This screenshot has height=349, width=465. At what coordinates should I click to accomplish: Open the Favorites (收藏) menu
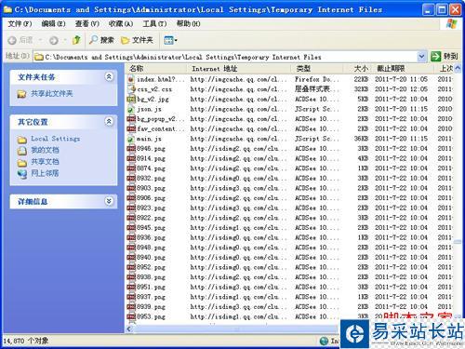click(121, 23)
